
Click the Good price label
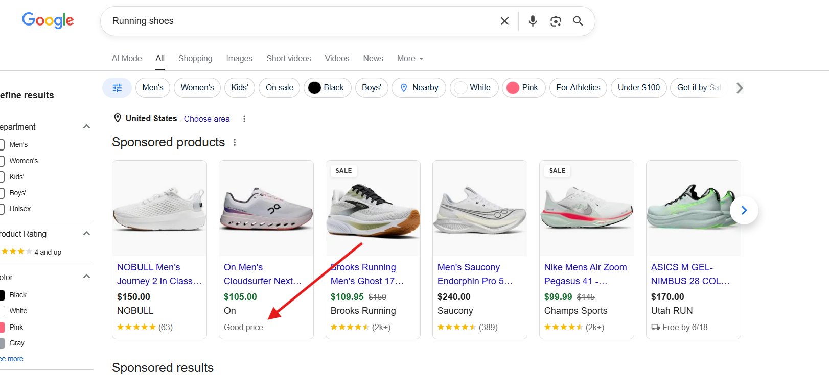[243, 327]
